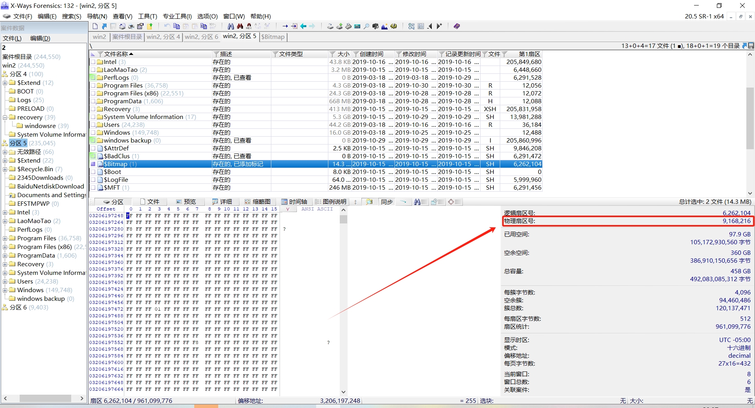Open the 专业工具(I) menu
755x408 pixels.
point(177,16)
